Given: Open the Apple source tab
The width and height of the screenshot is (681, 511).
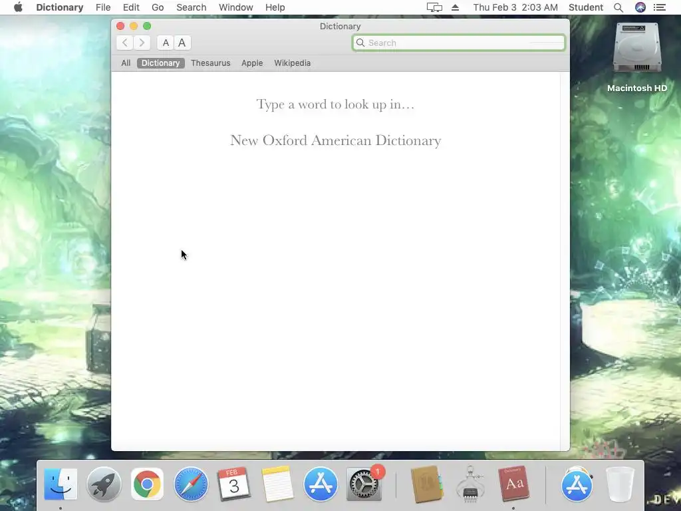Looking at the screenshot, I should coord(252,63).
